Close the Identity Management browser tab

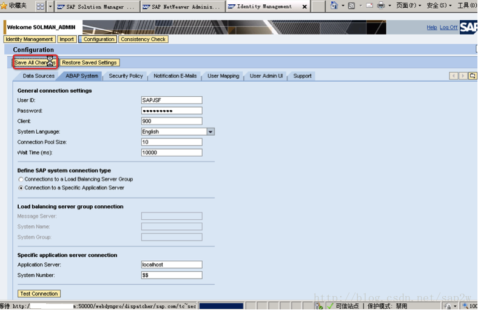coord(305,7)
